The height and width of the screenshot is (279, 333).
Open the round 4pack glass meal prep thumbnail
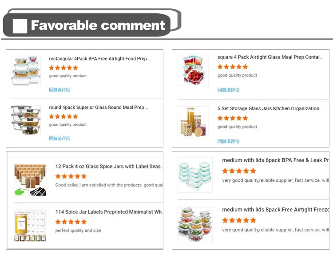pos(26,120)
